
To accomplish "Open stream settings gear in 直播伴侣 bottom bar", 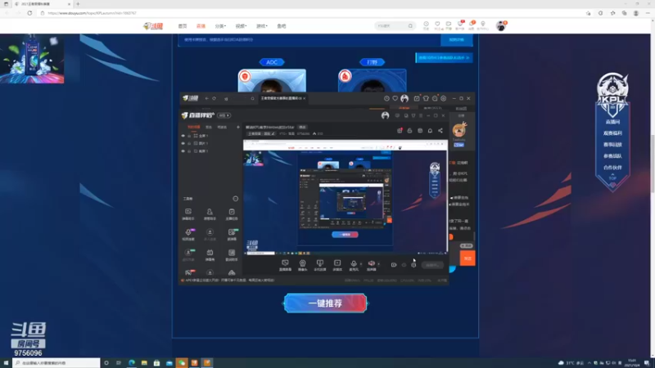I will click(x=413, y=265).
